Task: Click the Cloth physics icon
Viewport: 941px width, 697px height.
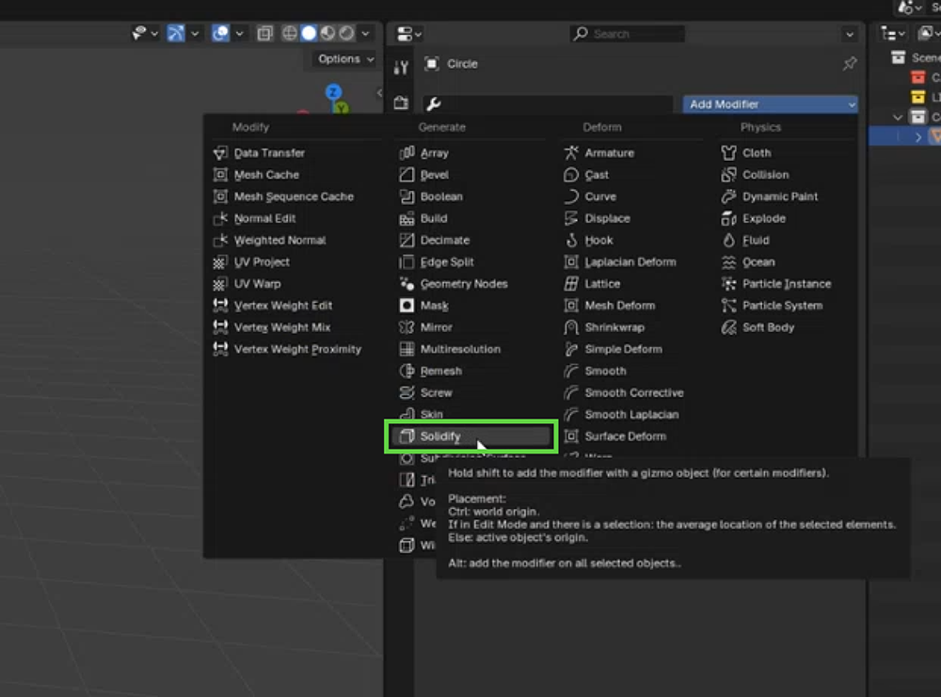Action: pos(728,152)
